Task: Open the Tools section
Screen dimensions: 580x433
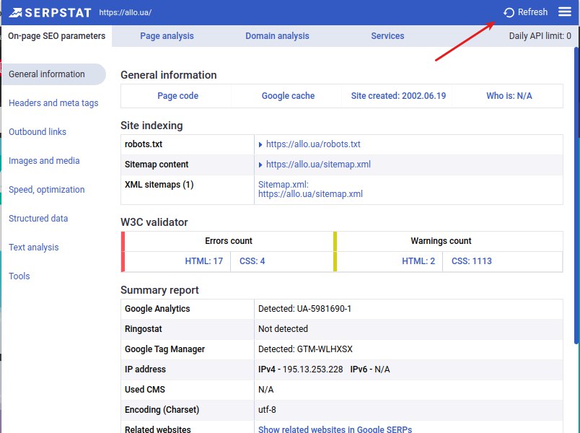Action: 19,276
